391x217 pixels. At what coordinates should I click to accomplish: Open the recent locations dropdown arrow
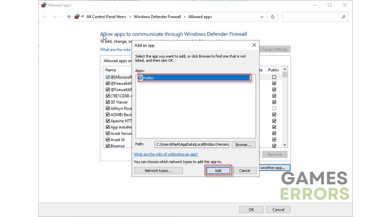pyautogui.click(x=62, y=17)
